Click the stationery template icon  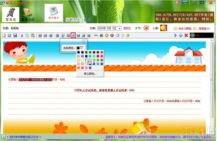tap(123, 36)
